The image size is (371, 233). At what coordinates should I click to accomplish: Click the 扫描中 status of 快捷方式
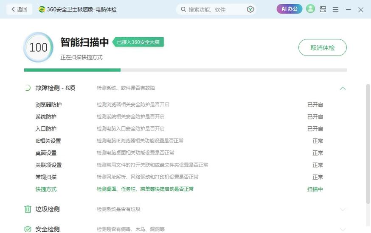(315, 189)
